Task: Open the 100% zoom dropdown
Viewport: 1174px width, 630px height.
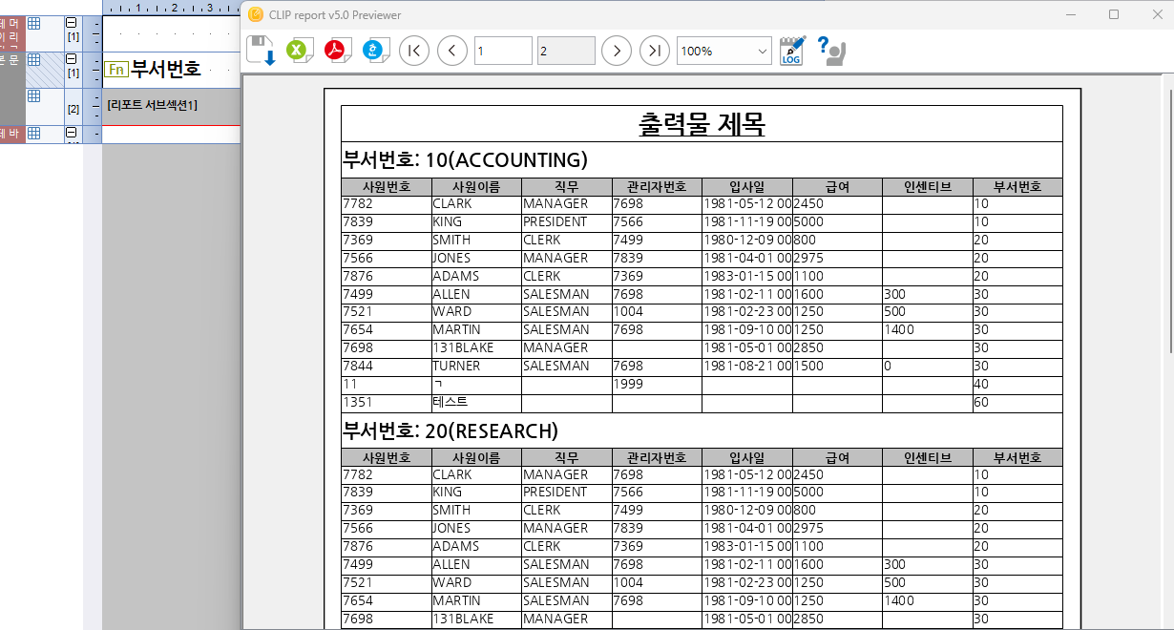Action: point(724,51)
